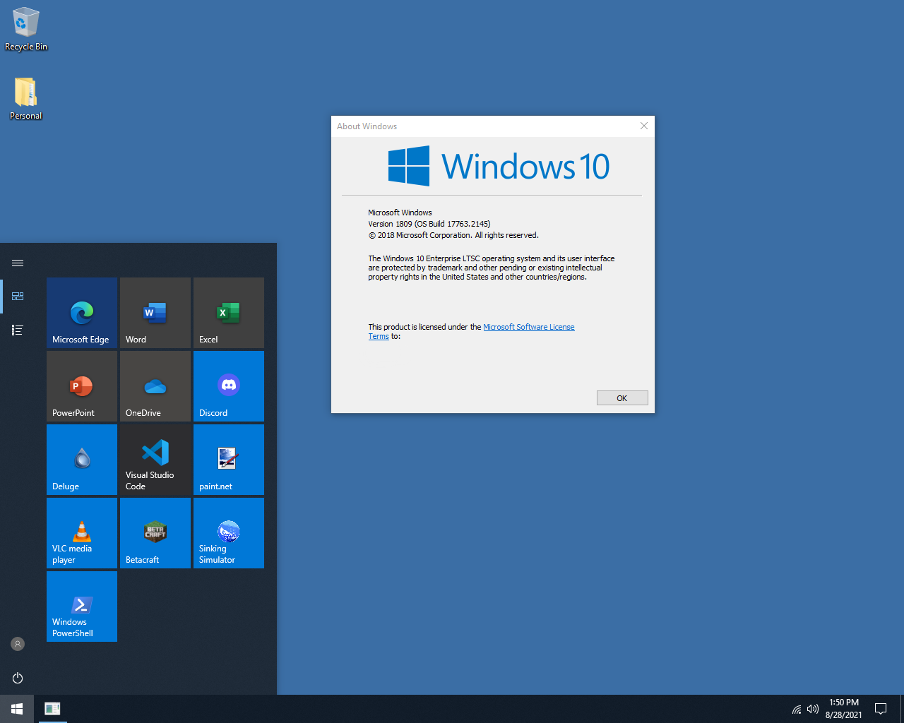Launch Discord from Start tiles
904x723 pixels.
point(229,386)
